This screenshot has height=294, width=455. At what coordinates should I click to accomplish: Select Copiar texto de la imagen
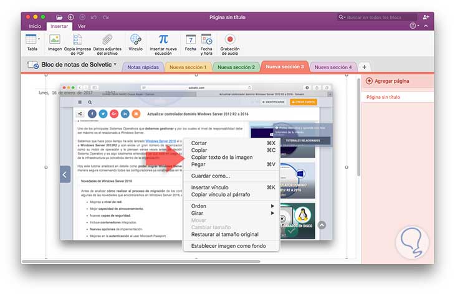tap(232, 157)
